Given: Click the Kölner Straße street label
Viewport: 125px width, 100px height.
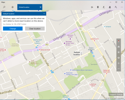Looking at the screenshot, I should pyautogui.click(x=44, y=59).
